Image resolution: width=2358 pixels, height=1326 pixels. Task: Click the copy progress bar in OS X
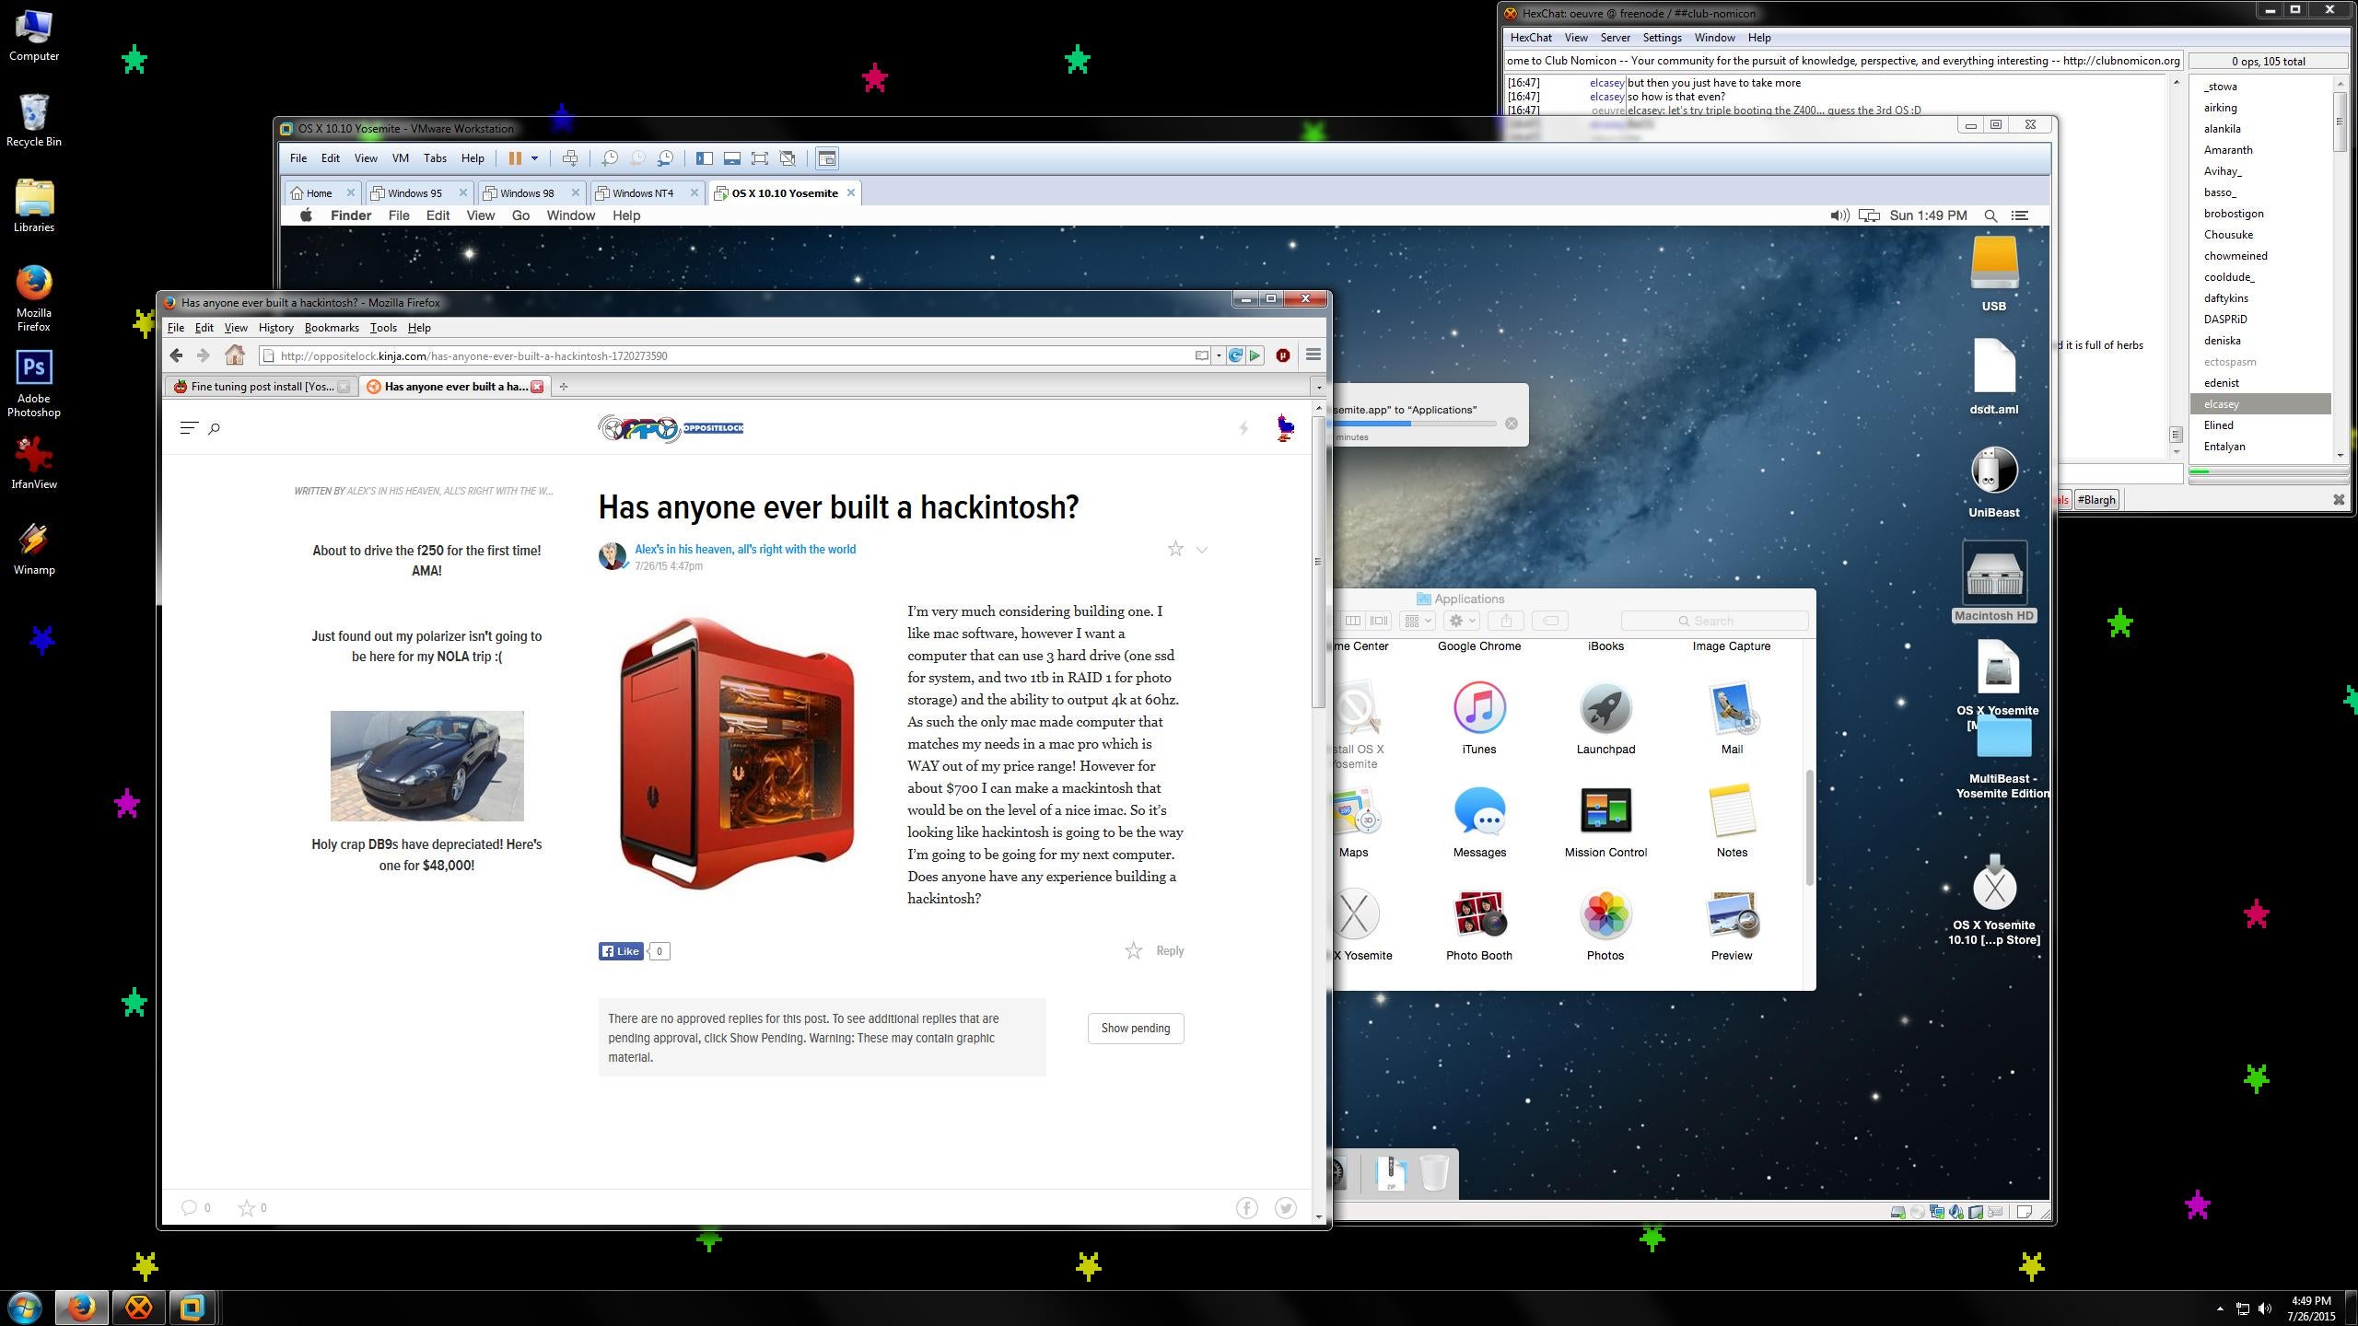(x=1414, y=424)
